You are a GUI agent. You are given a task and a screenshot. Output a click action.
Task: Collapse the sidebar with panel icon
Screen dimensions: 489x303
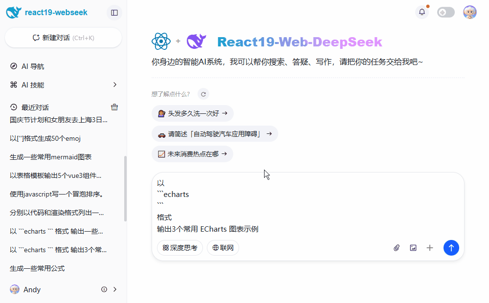[x=114, y=13]
